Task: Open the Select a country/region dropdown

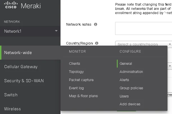Action: (144, 44)
